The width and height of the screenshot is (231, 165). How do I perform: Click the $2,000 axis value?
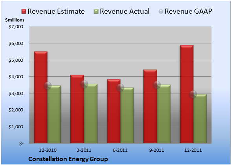pos(16,110)
